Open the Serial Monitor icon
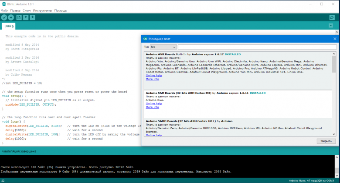 (332, 17)
